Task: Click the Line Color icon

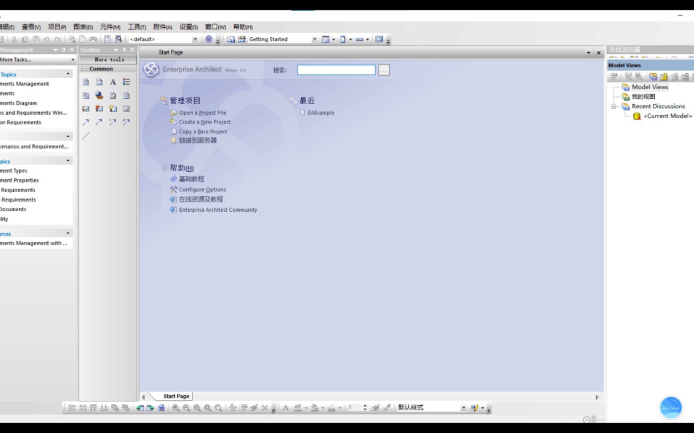Action: point(332,408)
